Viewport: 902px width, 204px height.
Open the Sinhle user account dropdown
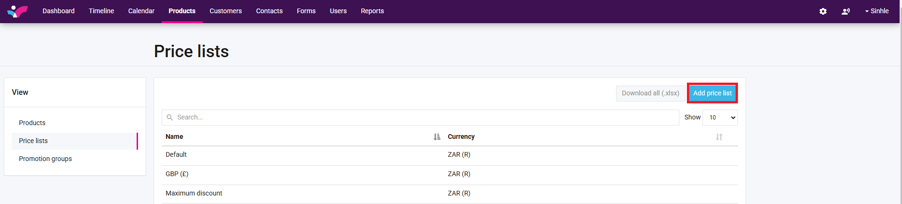877,11
